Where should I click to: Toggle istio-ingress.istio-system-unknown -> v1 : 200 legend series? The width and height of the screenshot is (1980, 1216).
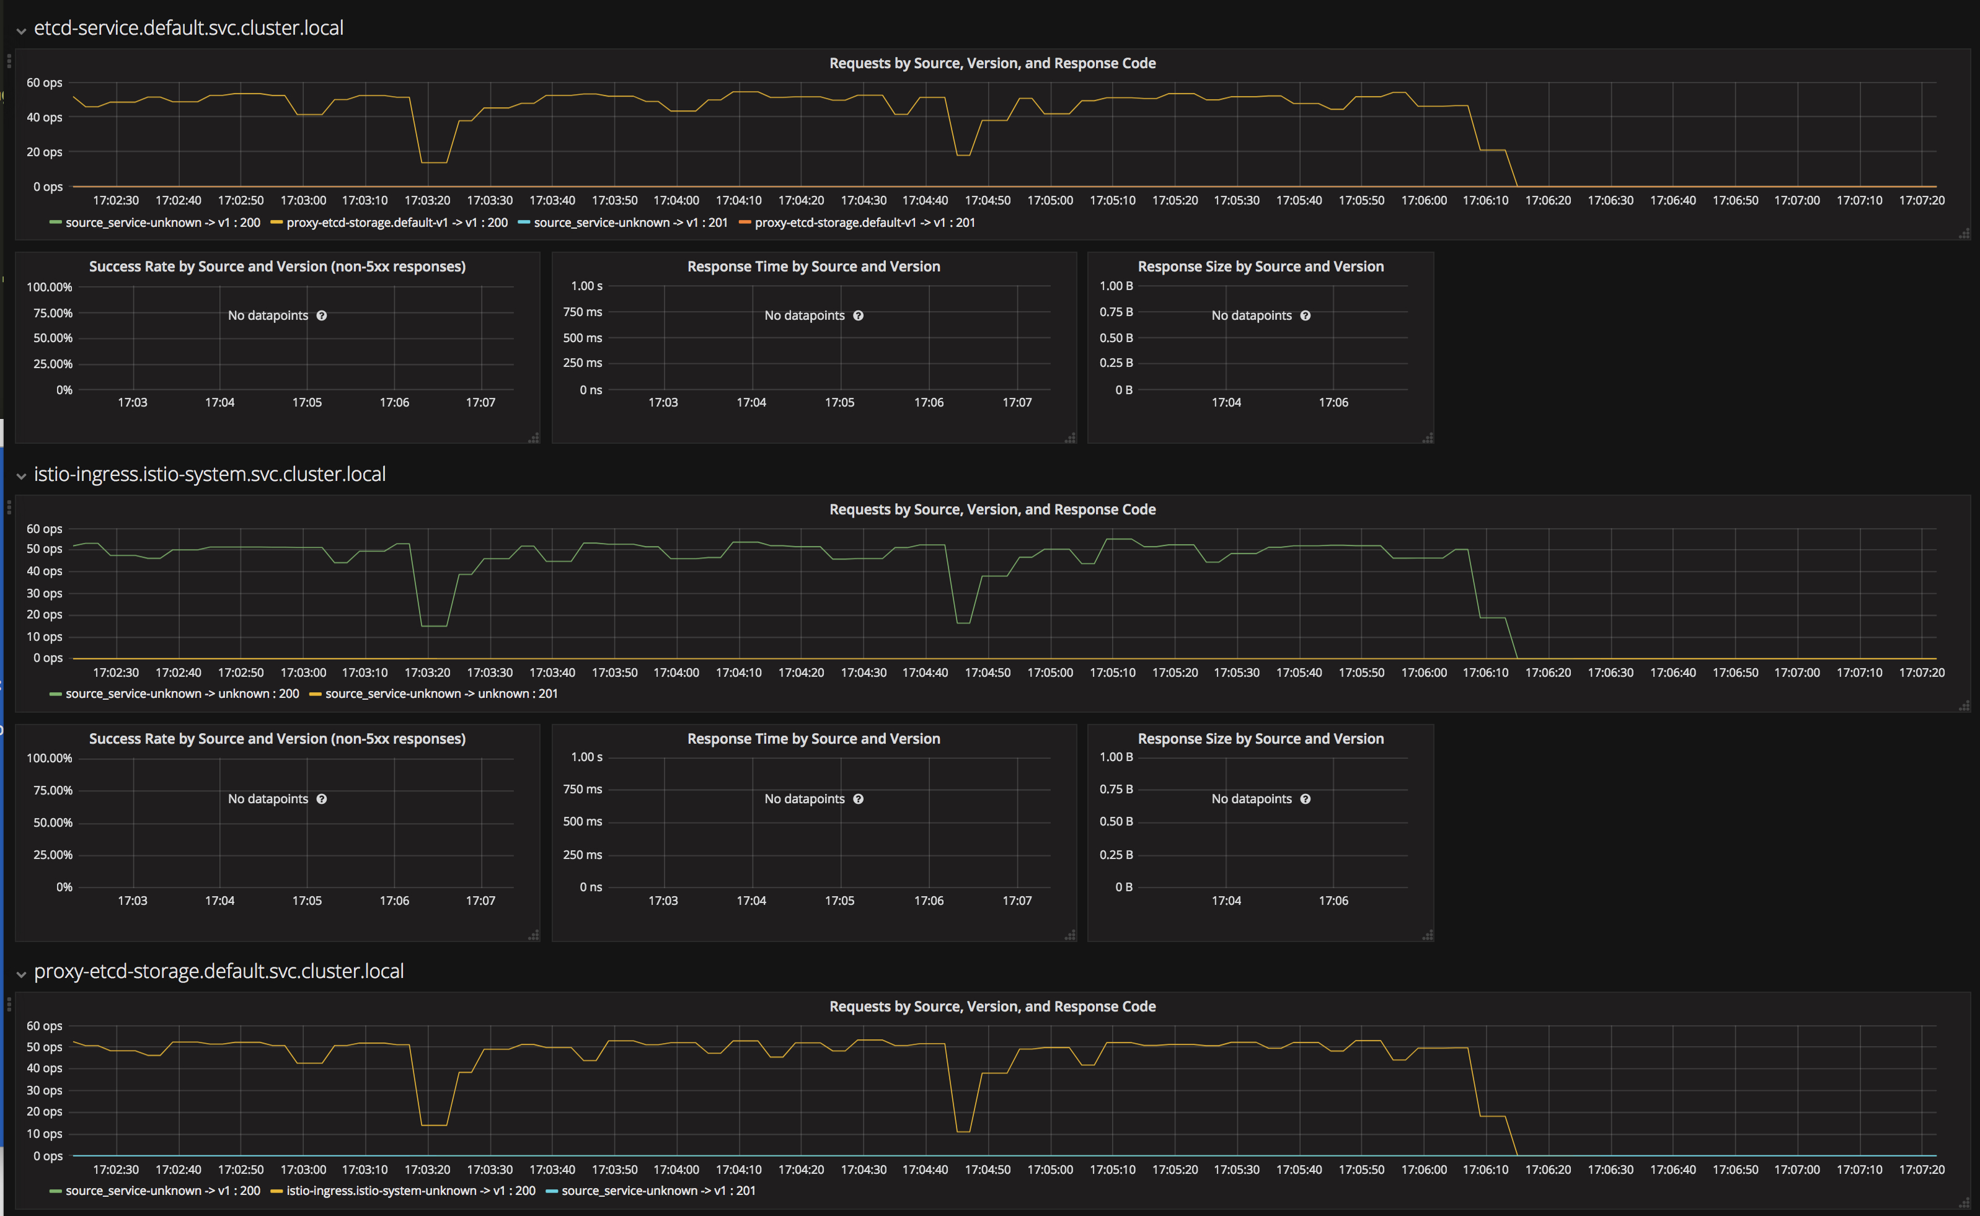click(x=410, y=1190)
